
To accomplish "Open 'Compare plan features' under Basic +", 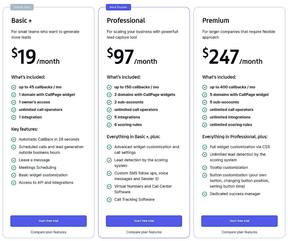I will click(x=48, y=232).
